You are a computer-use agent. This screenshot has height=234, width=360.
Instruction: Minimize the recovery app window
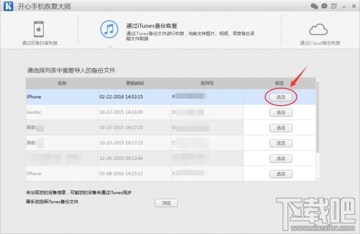(x=344, y=7)
